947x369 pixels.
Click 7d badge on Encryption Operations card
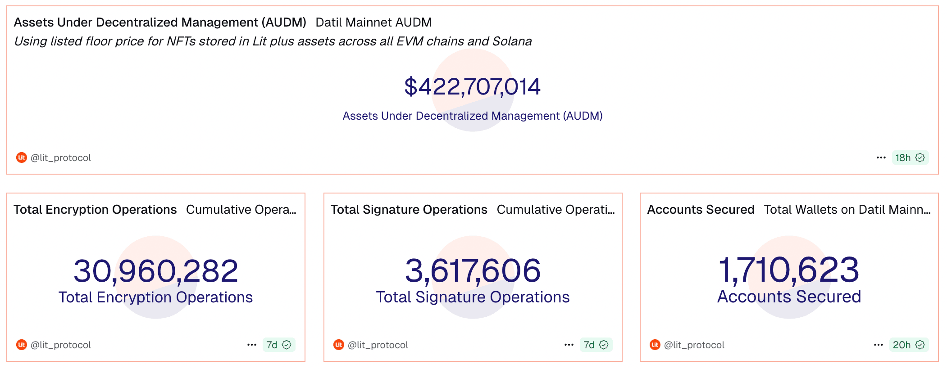272,345
